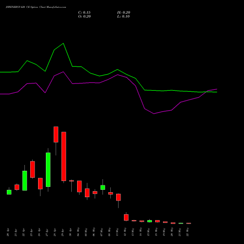The image size is (244, 244).
Task: Click the '04 May' date axis label
Action: point(79,232)
